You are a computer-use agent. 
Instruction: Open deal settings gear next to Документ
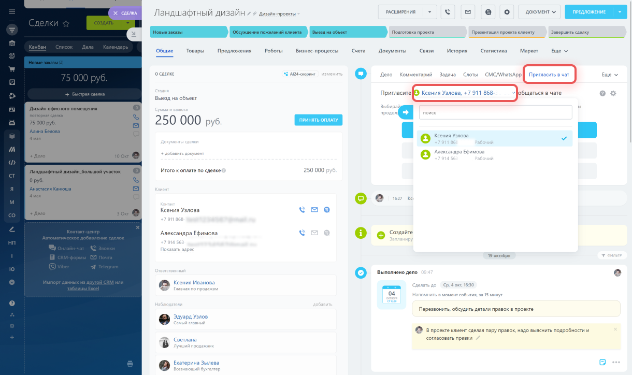(507, 12)
